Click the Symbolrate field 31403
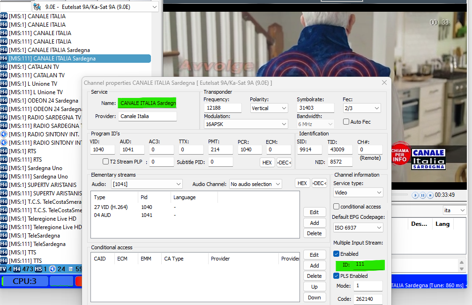The image size is (472, 305). (x=315, y=108)
